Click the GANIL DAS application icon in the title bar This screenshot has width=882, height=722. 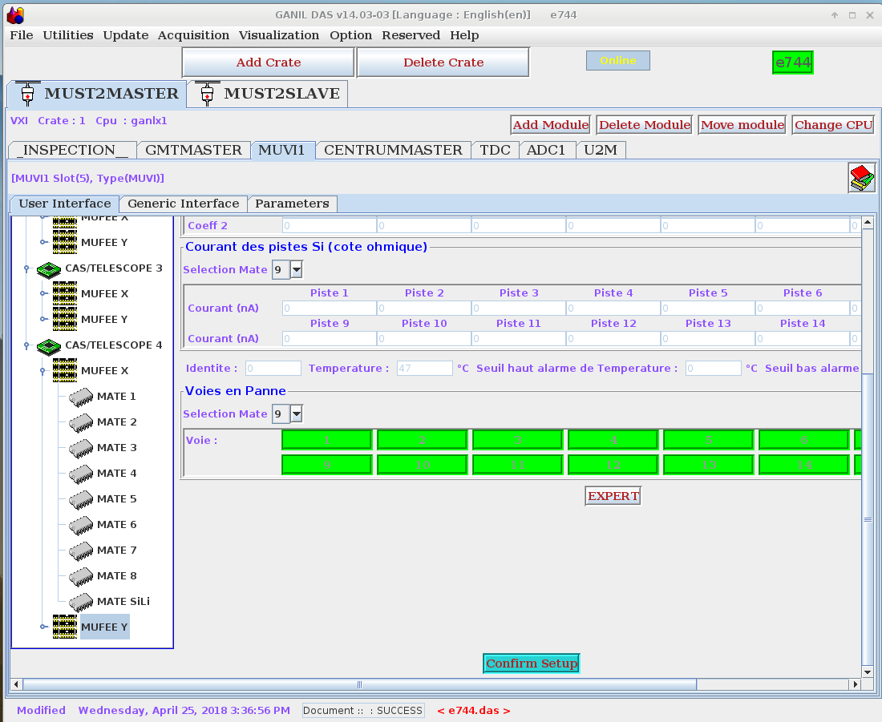[x=15, y=15]
